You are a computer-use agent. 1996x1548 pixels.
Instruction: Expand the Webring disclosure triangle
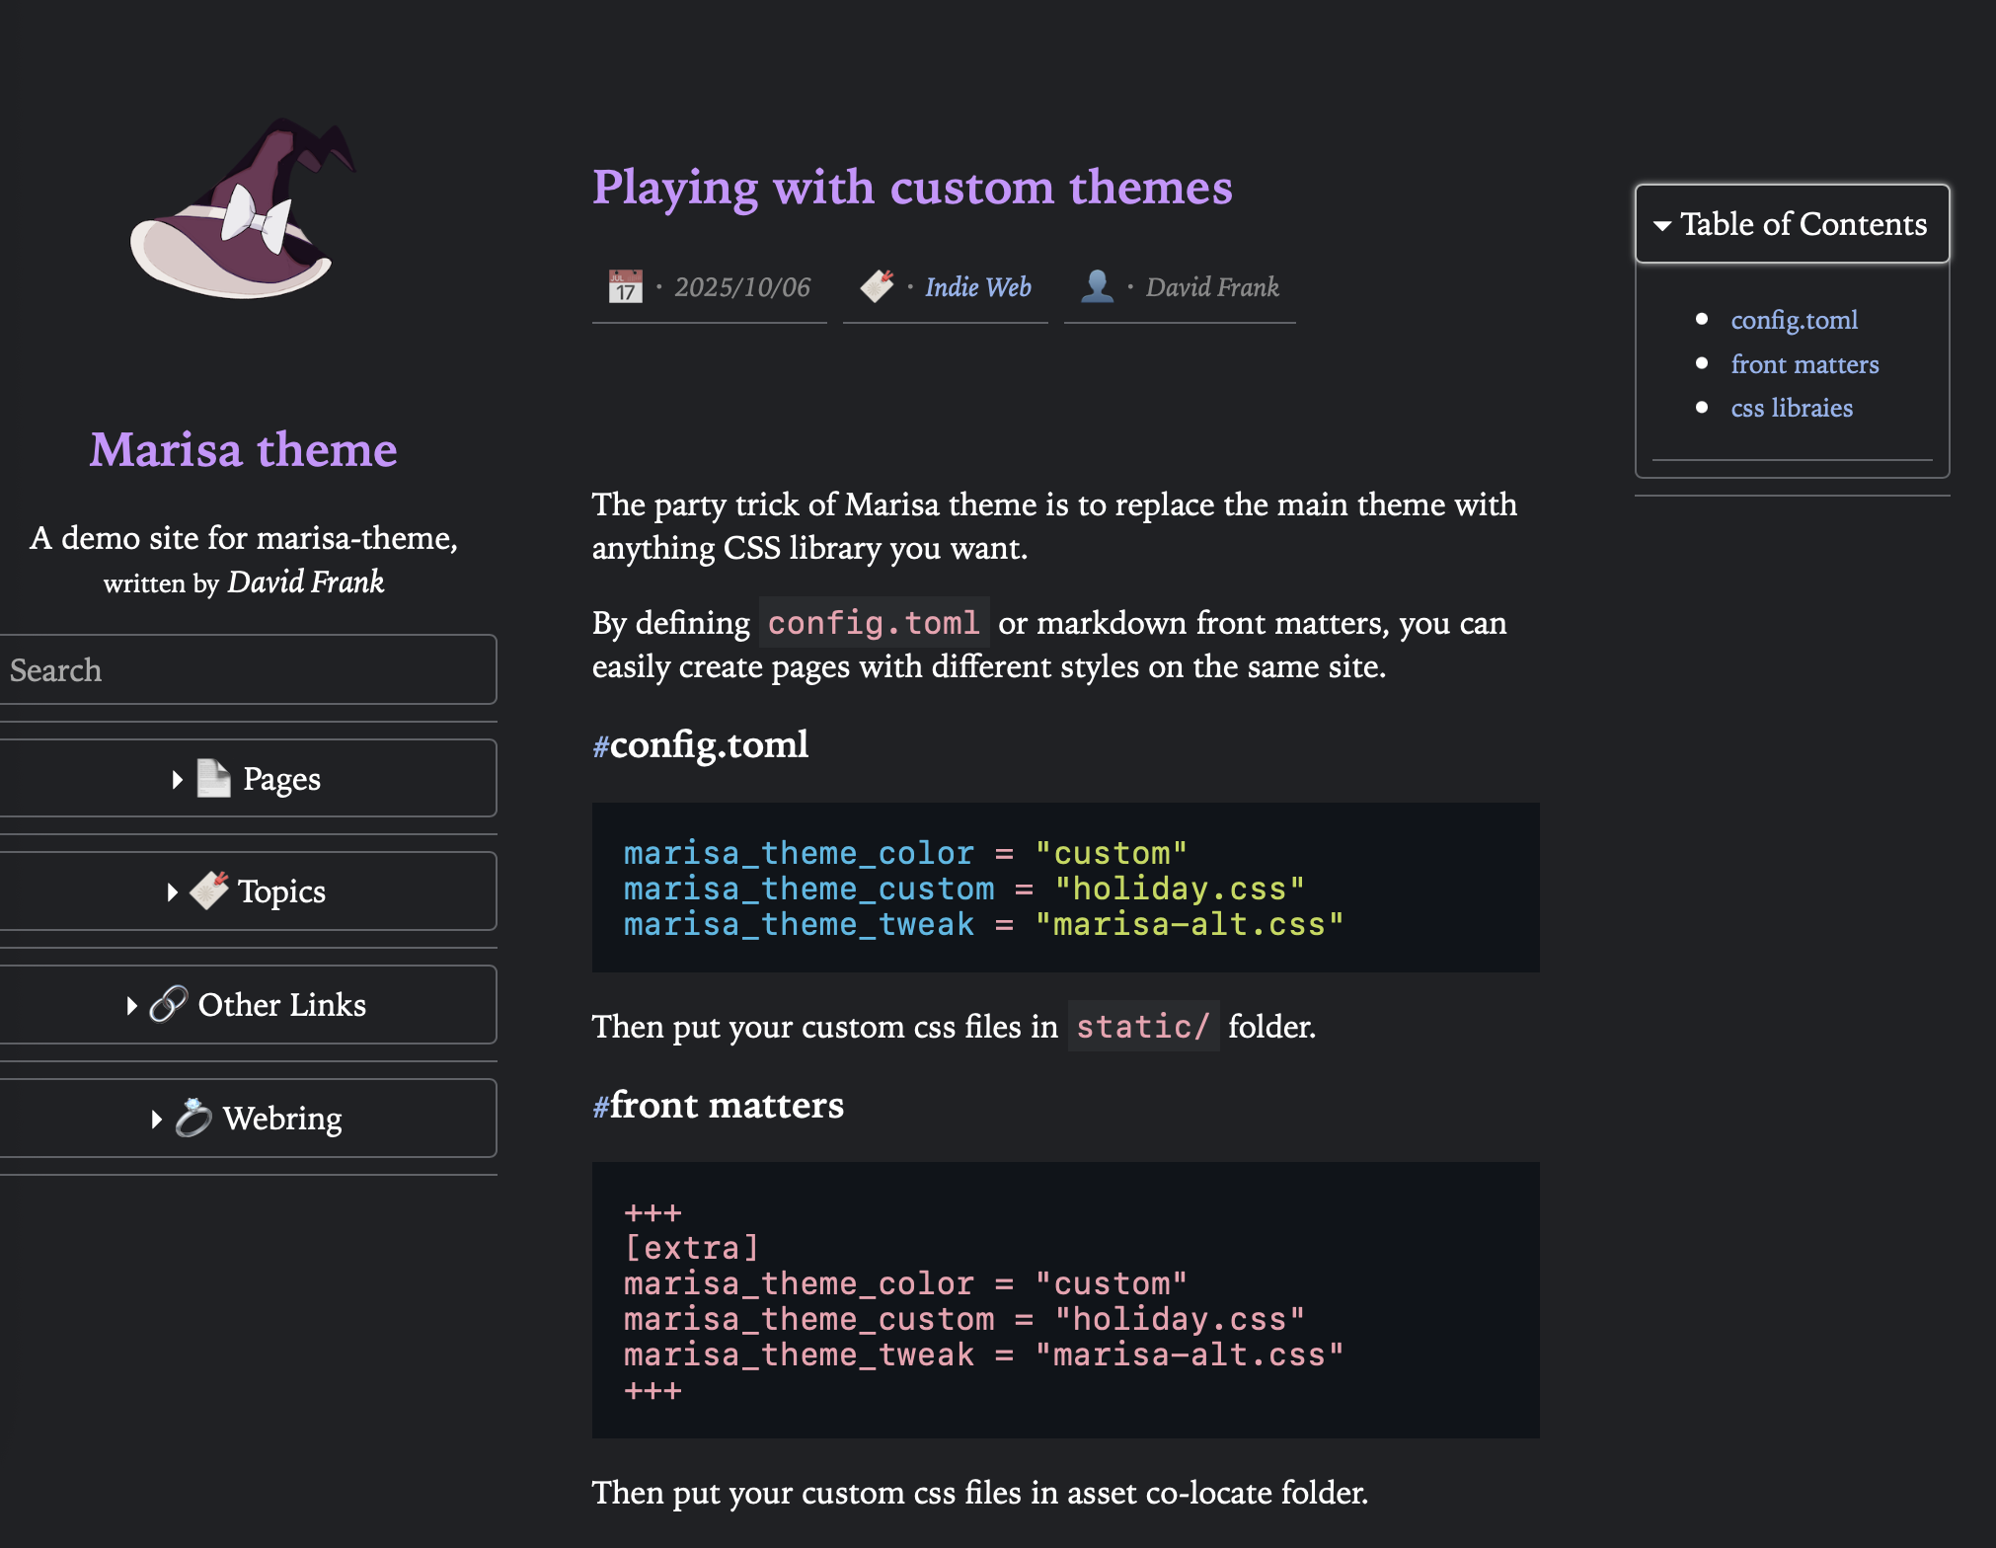pyautogui.click(x=157, y=1120)
